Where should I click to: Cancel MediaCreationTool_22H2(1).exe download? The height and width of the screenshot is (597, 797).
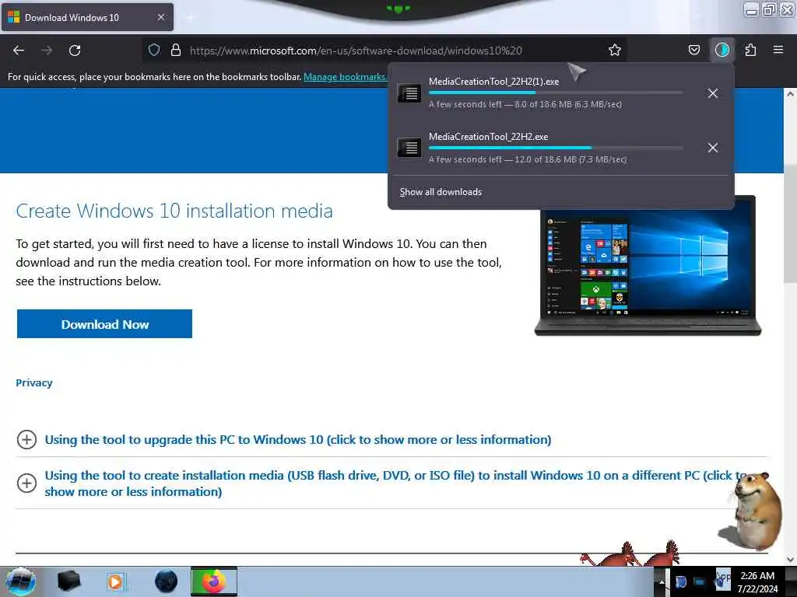(713, 93)
